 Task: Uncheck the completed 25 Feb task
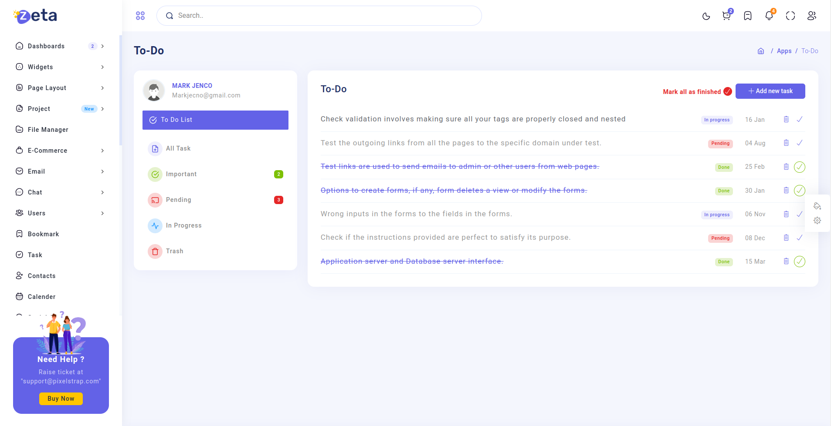(800, 167)
